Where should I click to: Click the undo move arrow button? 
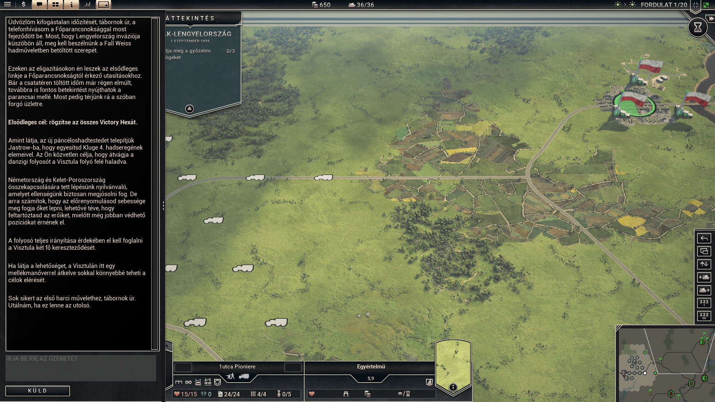(x=704, y=238)
